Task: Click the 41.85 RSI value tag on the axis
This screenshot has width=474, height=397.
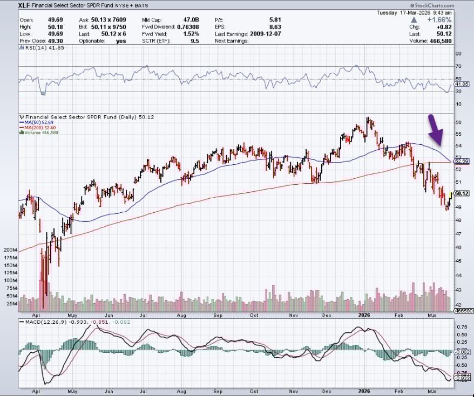Action: [461, 84]
